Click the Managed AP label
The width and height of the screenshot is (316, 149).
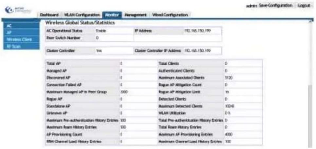point(57,71)
